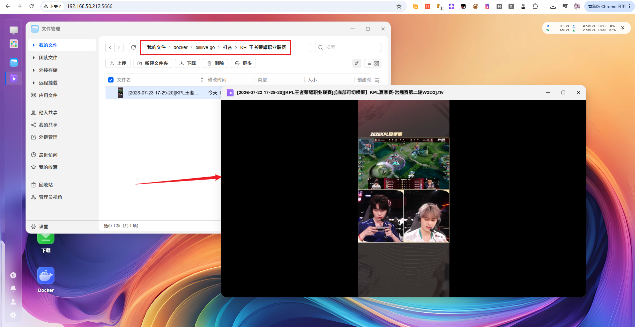Go back to the previous folder
Screen dimensions: 635x327
[x=110, y=47]
